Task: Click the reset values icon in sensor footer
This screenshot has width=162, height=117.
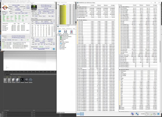Action: tap(154, 114)
